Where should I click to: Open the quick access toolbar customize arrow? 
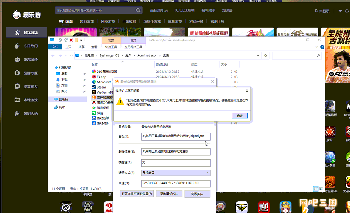(x=81, y=40)
